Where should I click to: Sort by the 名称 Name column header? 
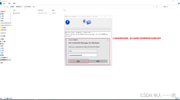tap(14, 10)
